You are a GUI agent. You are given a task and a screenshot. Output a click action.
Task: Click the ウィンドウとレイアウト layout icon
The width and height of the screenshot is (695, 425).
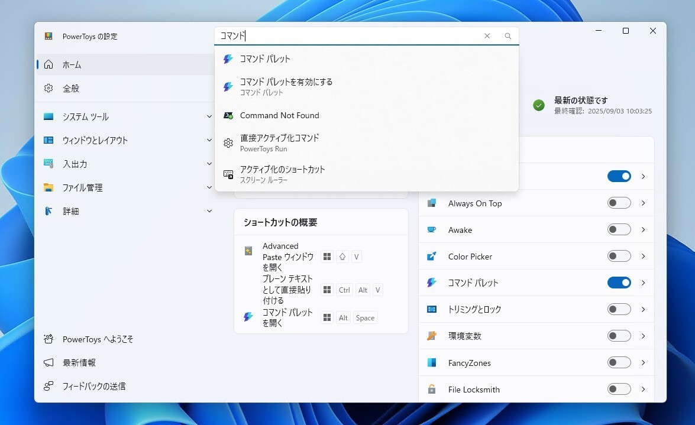point(49,140)
